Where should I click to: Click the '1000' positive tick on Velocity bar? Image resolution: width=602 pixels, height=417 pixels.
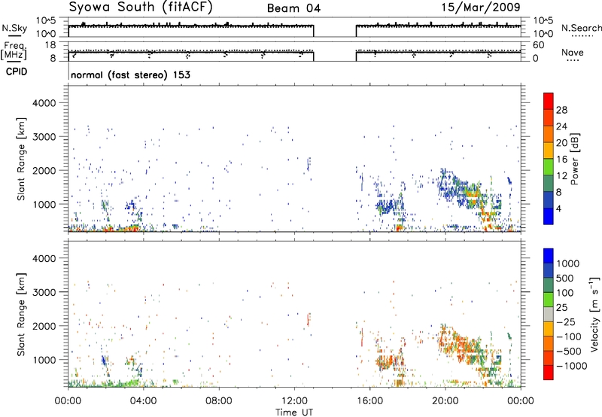click(567, 263)
